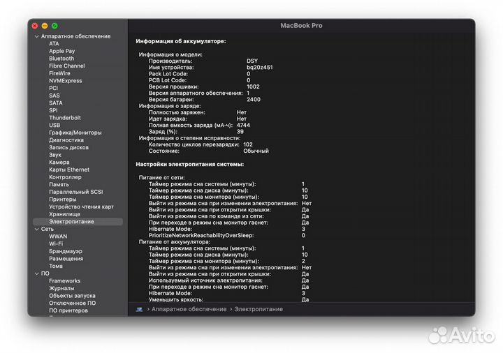The image size is (503, 353).
Task: Select Карты Ethernet in the sidebar
Action: point(69,170)
